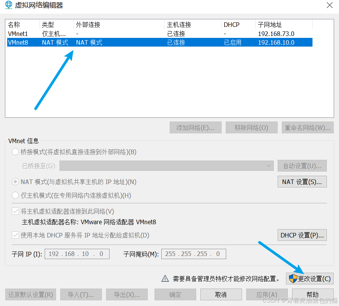Click 需要具备管理员特权 warning text

226,279
